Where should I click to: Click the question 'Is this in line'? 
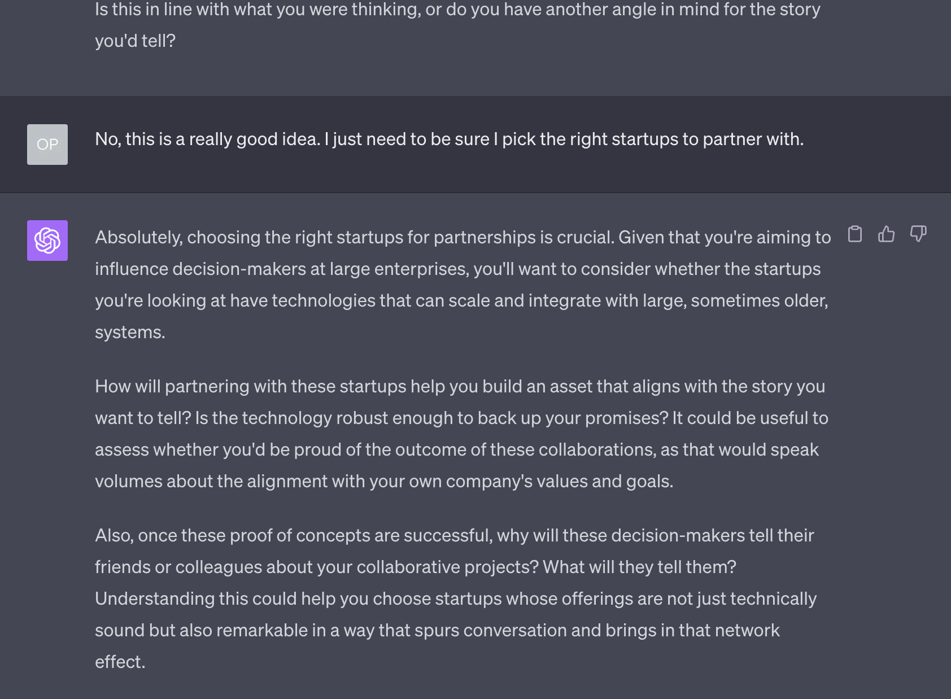[457, 10]
